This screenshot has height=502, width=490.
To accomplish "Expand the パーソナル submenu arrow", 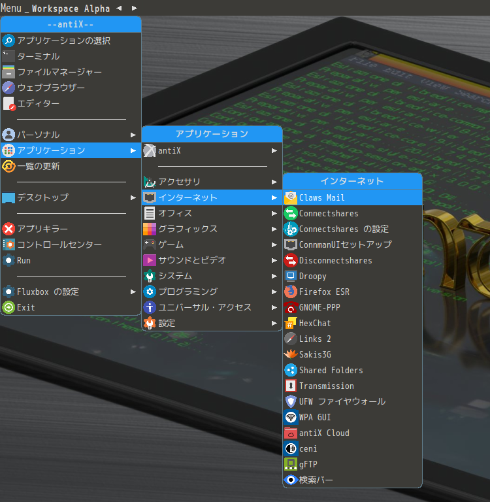I will point(133,135).
